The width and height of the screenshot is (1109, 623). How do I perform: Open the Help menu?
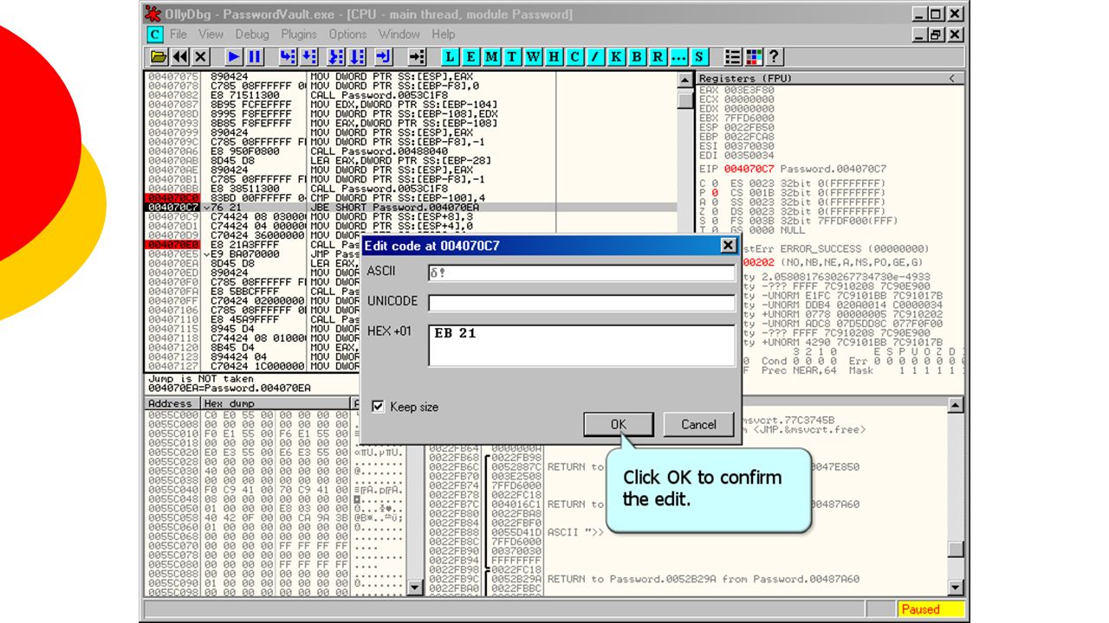point(444,35)
